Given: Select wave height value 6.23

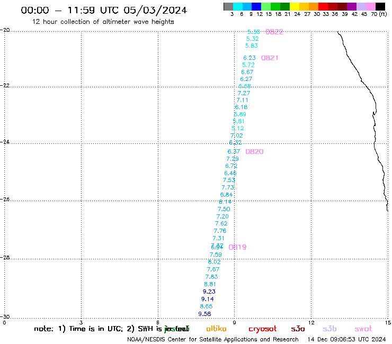Looking at the screenshot, I should pyautogui.click(x=250, y=58).
